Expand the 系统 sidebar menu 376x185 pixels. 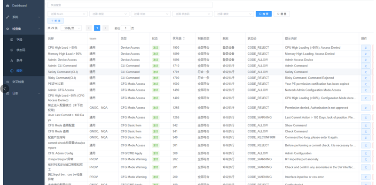[23, 17]
